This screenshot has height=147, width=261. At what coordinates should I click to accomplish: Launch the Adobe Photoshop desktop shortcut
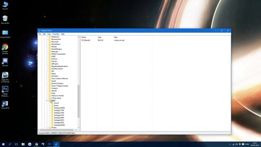(x=5, y=91)
